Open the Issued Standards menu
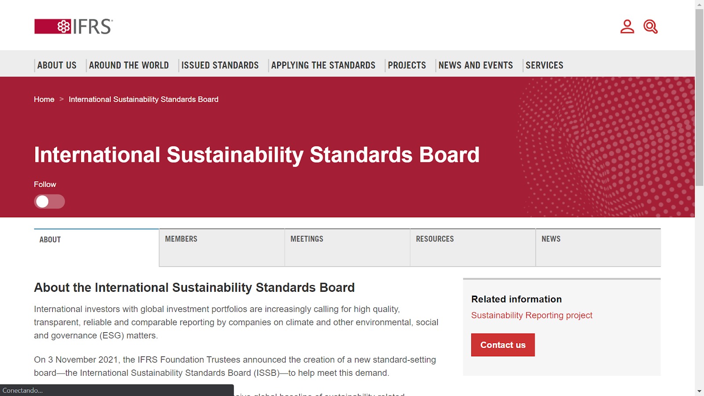This screenshot has width=704, height=396. coord(220,65)
